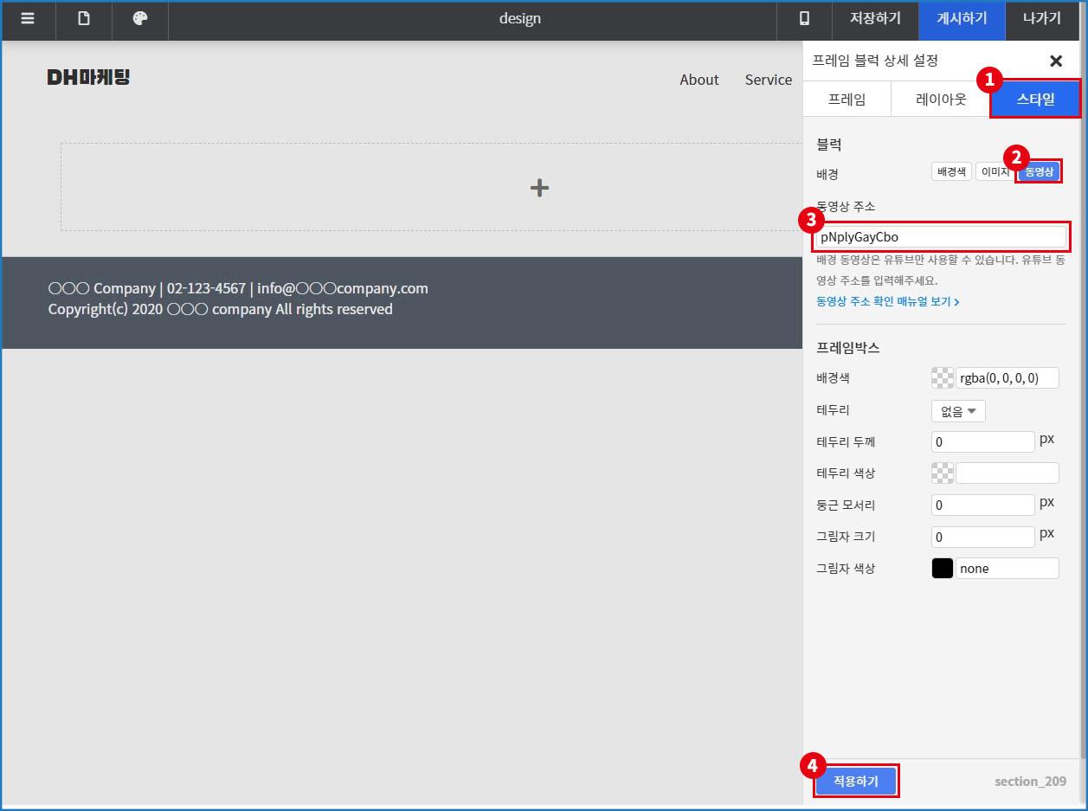Open the design palette icon

click(x=140, y=19)
